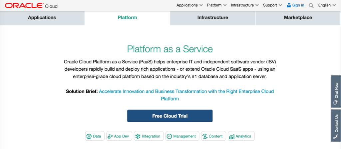Click the Oracle Cloud logo

[31, 6]
